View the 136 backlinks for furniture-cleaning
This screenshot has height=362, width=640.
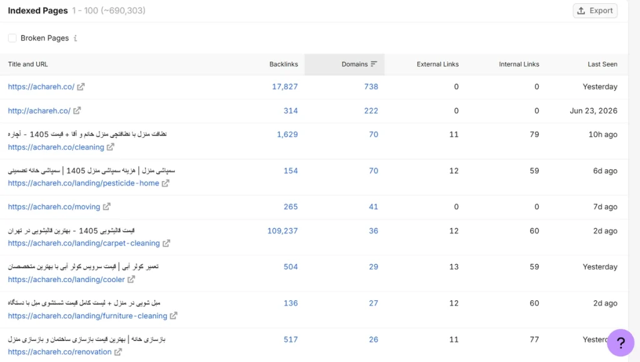pos(291,303)
